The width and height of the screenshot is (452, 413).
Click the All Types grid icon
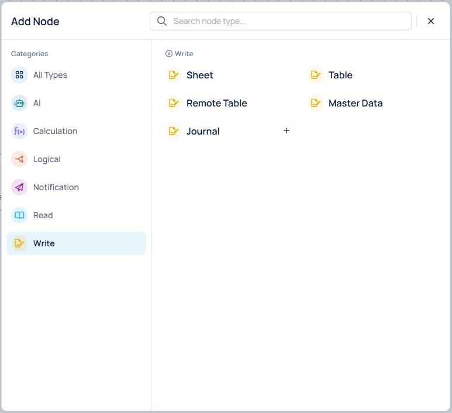19,75
